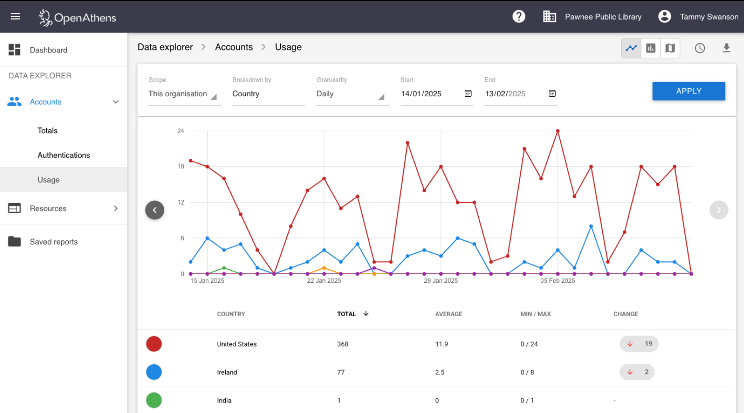
Task: Click the Pawnee Public Library organisation icon
Action: 549,16
